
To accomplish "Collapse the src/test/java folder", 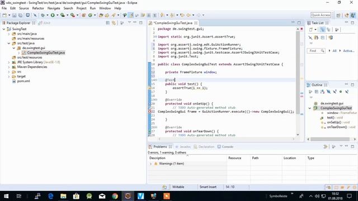I will (x=9, y=44).
